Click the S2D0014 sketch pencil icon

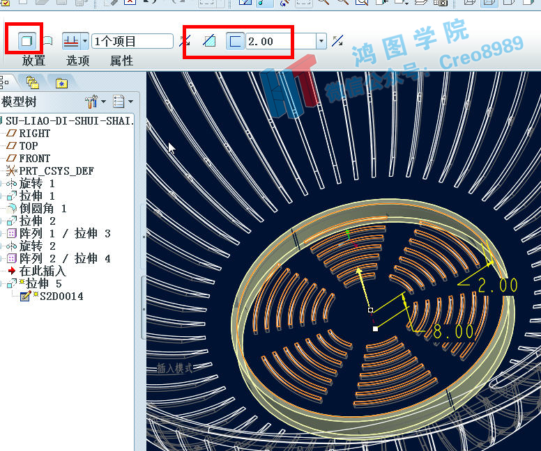[x=25, y=296]
